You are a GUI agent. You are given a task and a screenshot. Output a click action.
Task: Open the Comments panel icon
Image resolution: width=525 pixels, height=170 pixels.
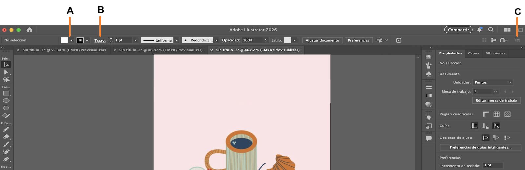[x=429, y=138]
